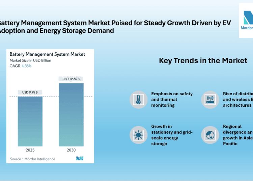The image size is (253, 181).
Task: Click the Mordor logo in top-right corner
Action: click(246, 20)
